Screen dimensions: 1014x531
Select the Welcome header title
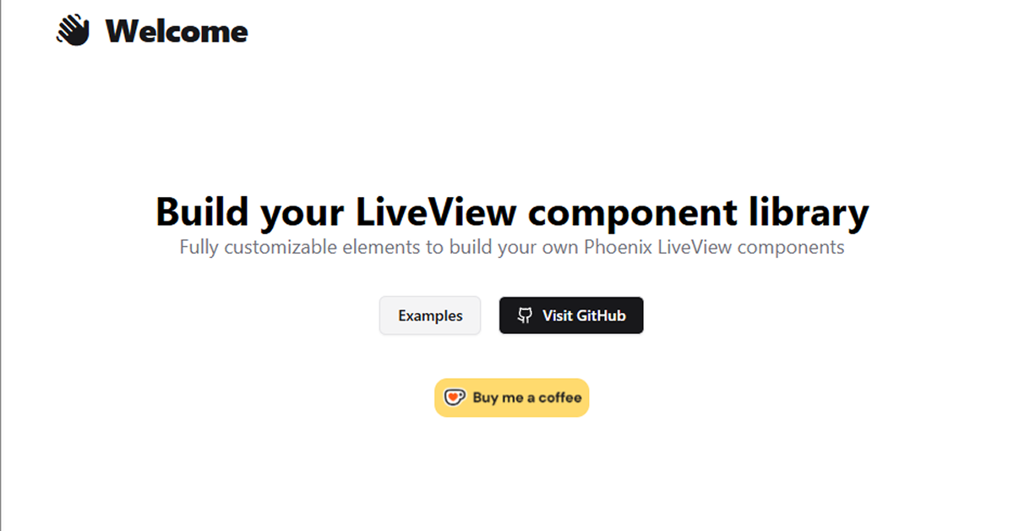pos(177,31)
